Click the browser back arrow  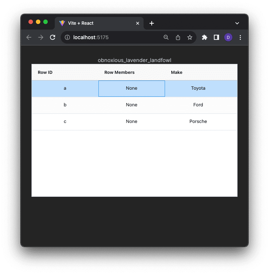[x=29, y=37]
